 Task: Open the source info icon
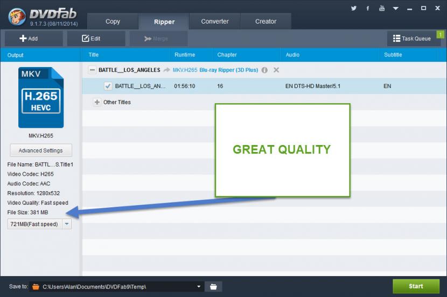click(264, 70)
